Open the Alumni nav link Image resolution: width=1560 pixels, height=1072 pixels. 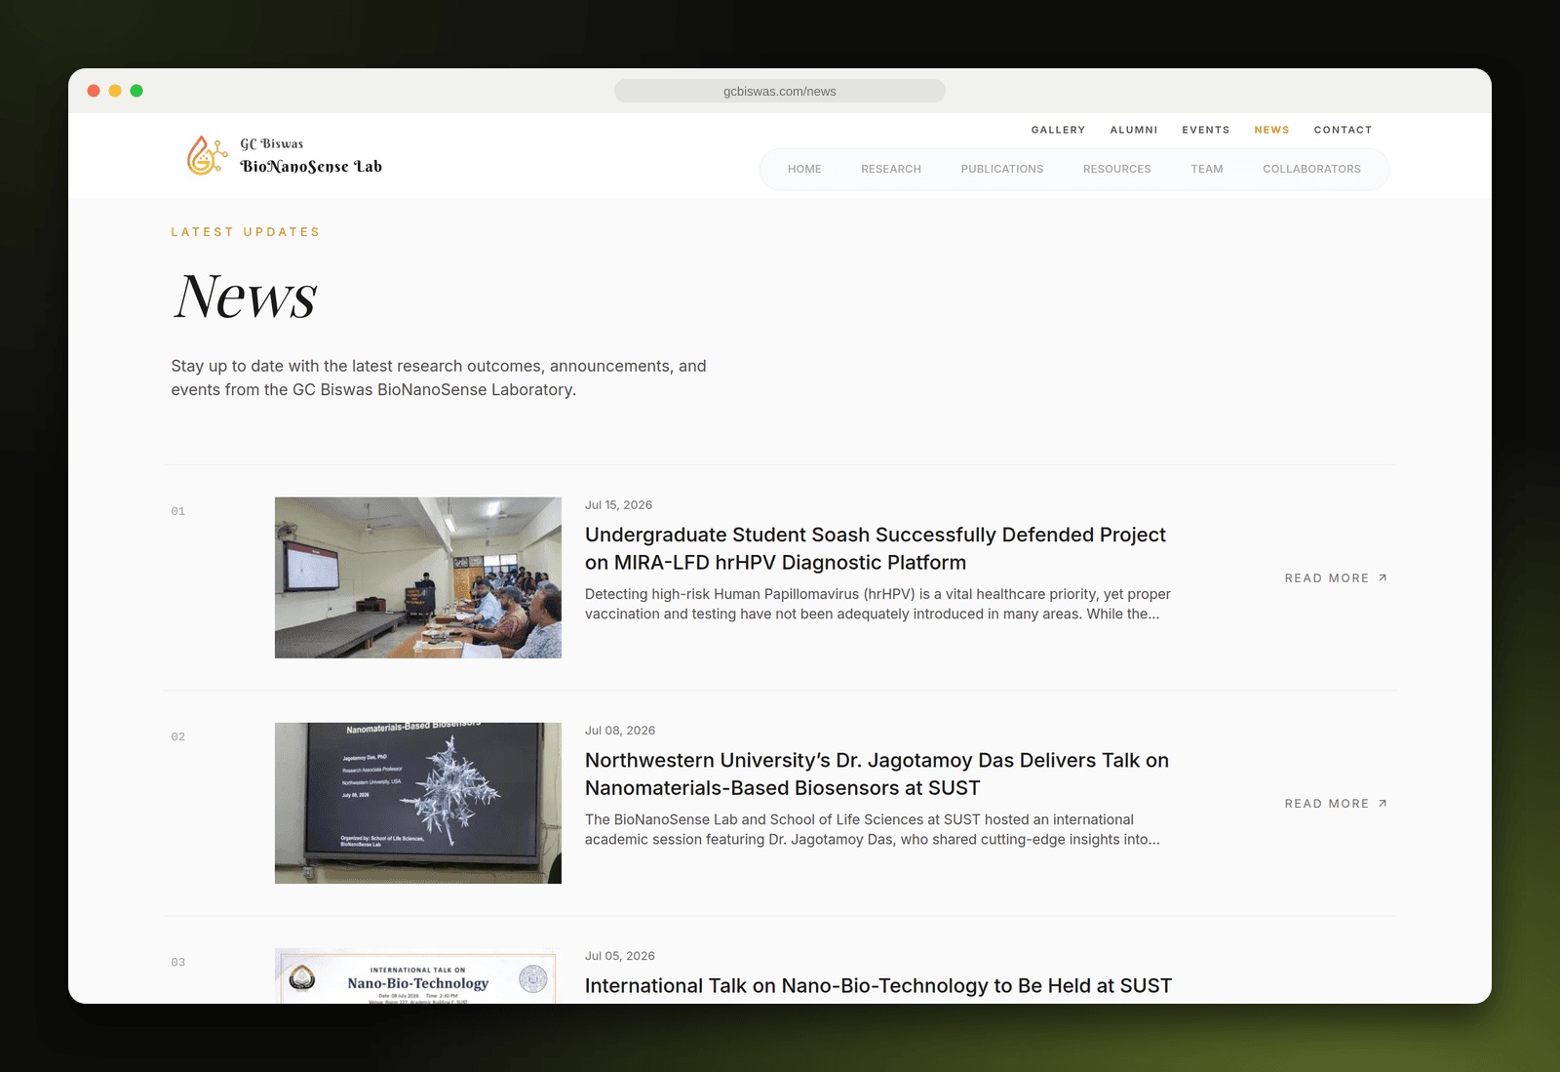point(1134,130)
